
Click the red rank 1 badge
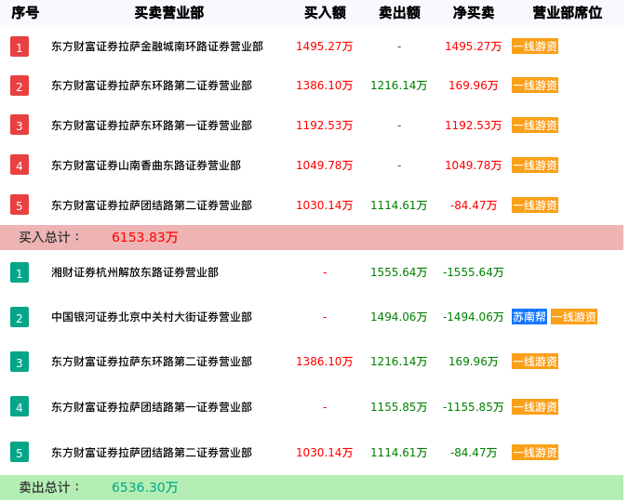coord(20,46)
